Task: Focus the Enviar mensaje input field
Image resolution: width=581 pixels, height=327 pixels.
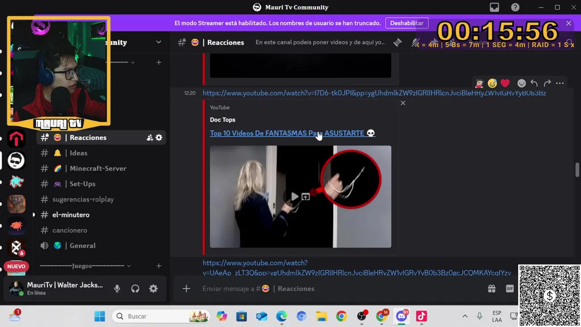Action: [336, 288]
